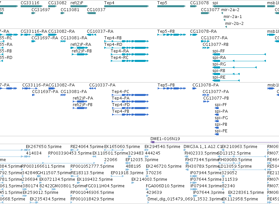Screen dimensions: 279x204
Task: Select the FGA006D10.5prime EST label
Action: tap(165, 186)
